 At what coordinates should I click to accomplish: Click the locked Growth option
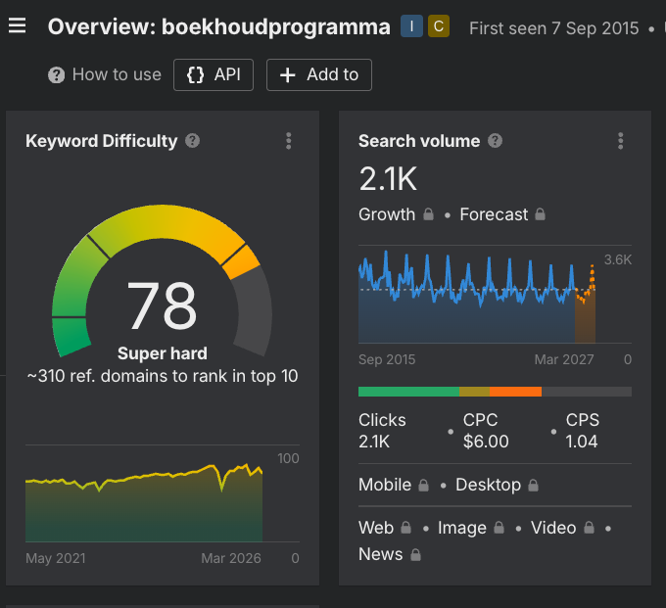tap(396, 214)
